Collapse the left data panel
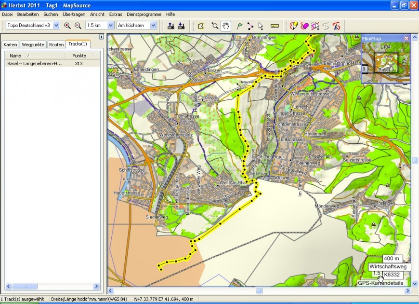This screenshot has height=304, width=419. click(102, 37)
